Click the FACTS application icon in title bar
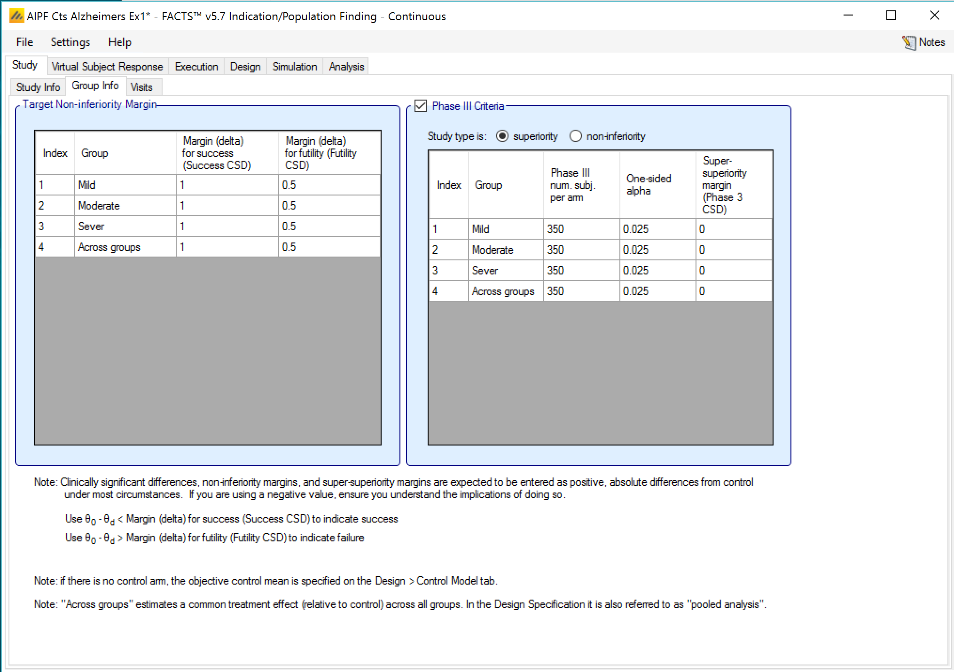This screenshot has height=672, width=954. pos(16,16)
